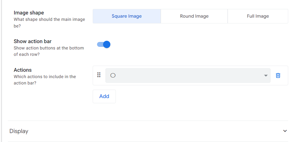Select the Square Image shape option
294x142 pixels.
[127, 16]
